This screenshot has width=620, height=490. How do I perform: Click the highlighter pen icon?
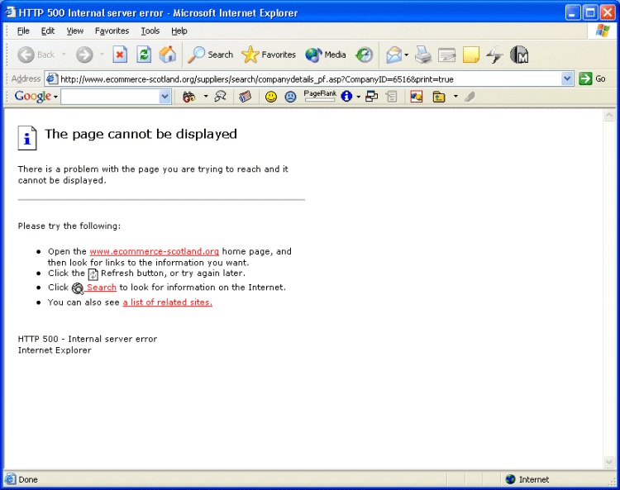click(x=470, y=97)
